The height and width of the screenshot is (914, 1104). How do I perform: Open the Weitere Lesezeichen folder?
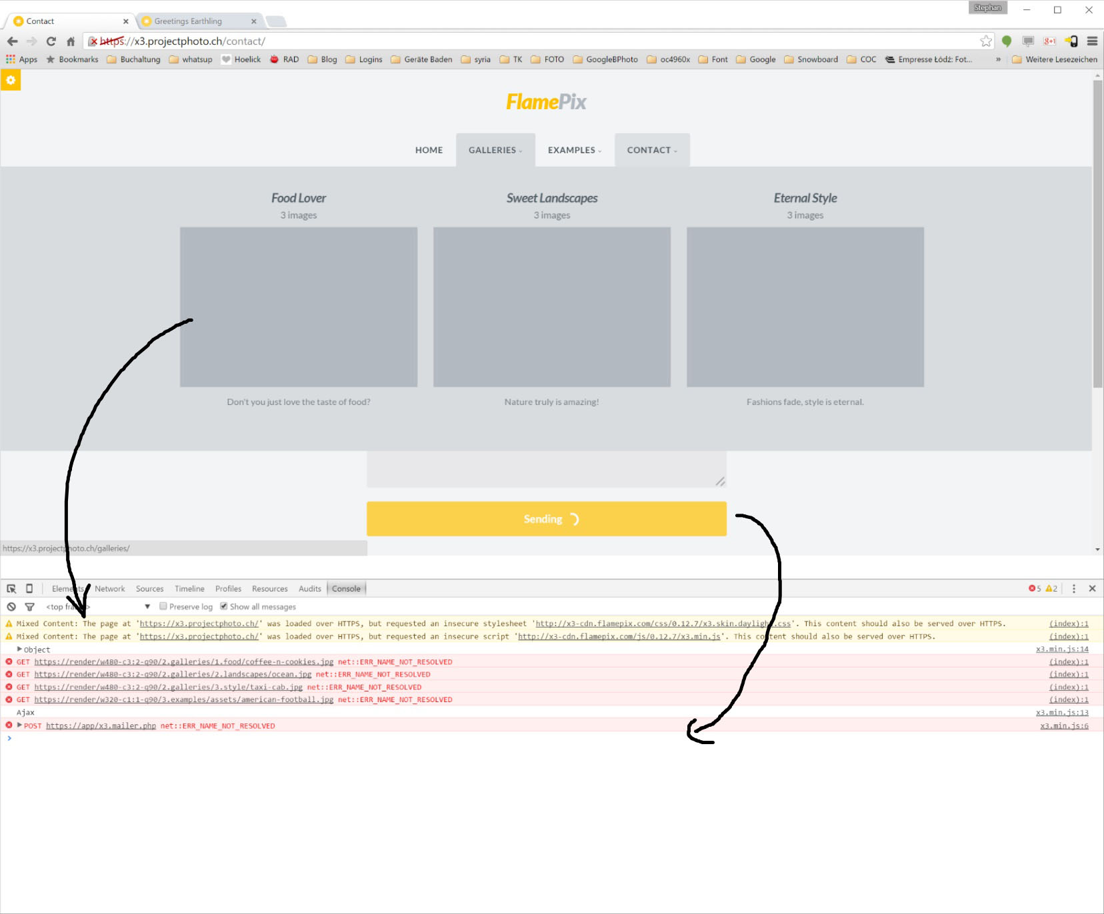(x=1055, y=59)
